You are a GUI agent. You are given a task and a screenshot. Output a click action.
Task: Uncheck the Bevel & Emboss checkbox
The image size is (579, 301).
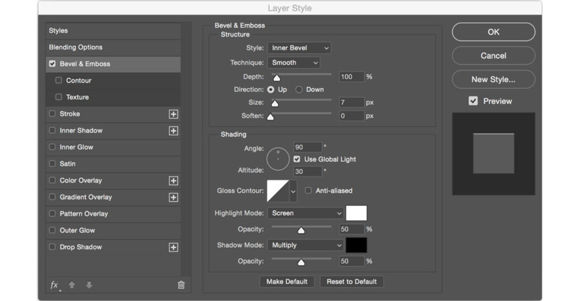53,64
